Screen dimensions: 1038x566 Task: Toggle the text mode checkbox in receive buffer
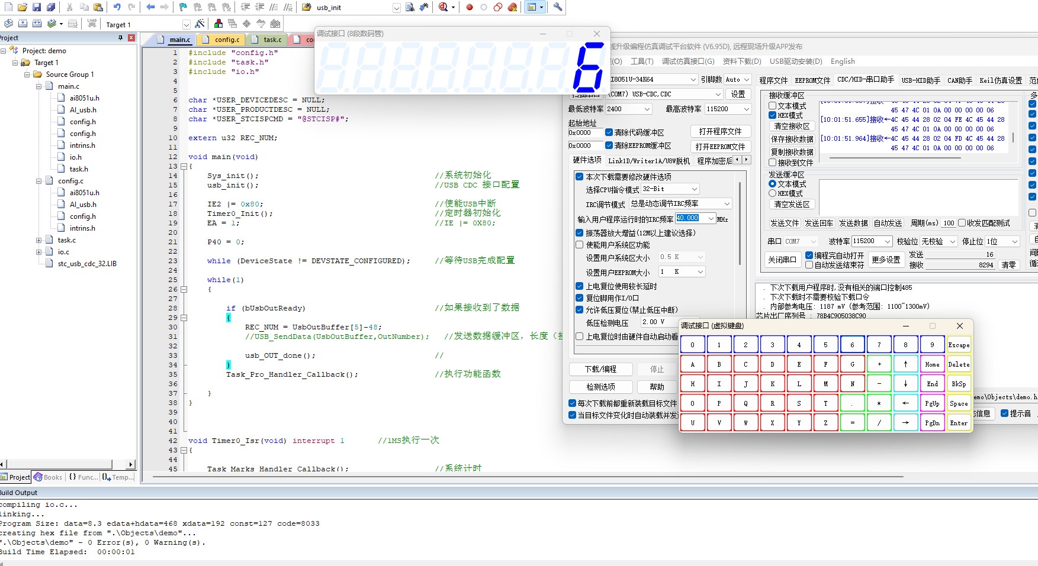point(772,106)
